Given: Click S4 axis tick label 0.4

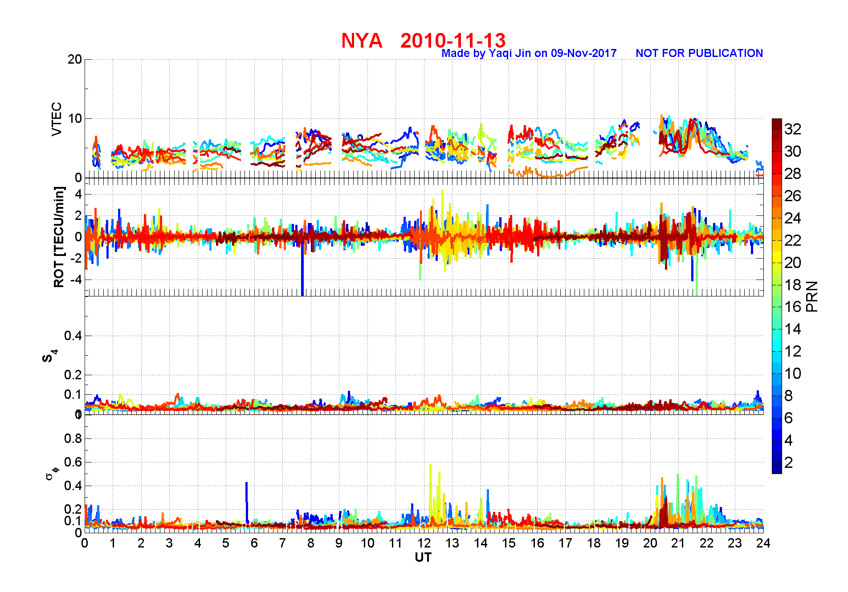Looking at the screenshot, I should click(73, 336).
